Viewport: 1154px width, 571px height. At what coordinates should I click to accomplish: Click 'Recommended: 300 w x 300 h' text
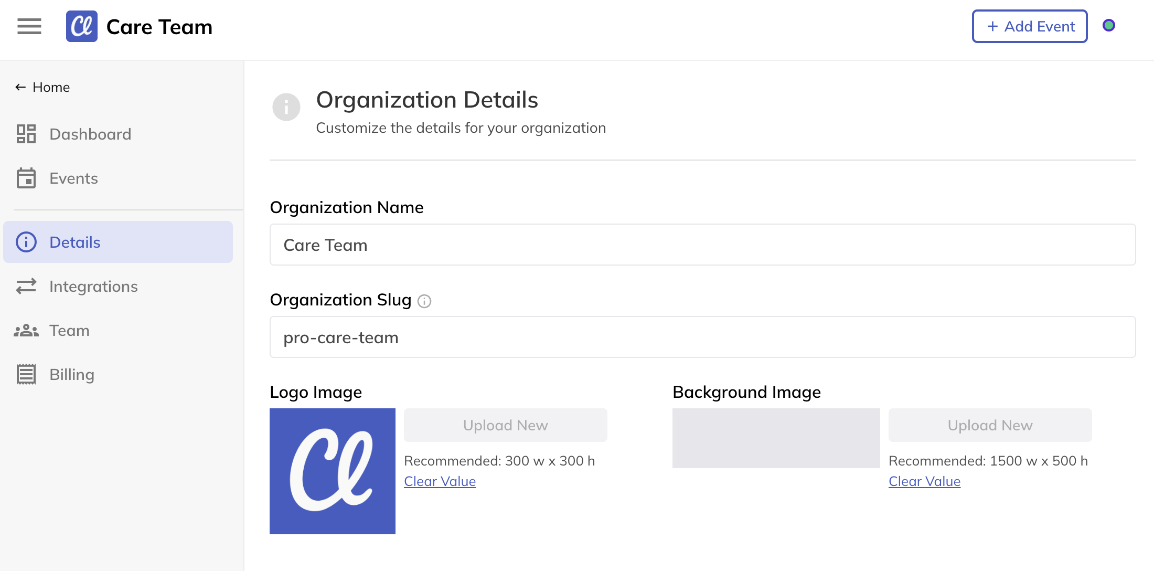pos(499,461)
